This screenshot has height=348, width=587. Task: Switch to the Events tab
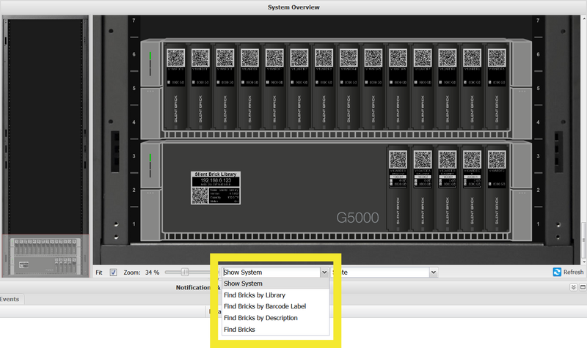tap(10, 299)
